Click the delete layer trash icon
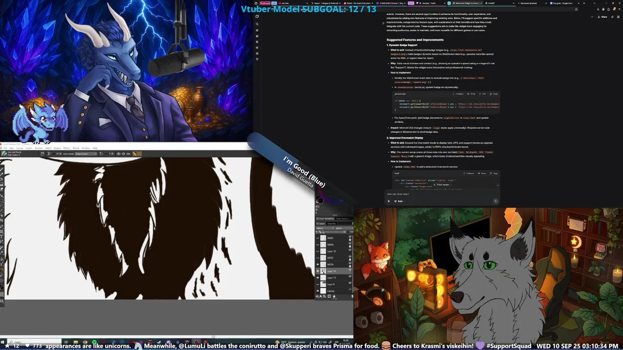 (352, 296)
